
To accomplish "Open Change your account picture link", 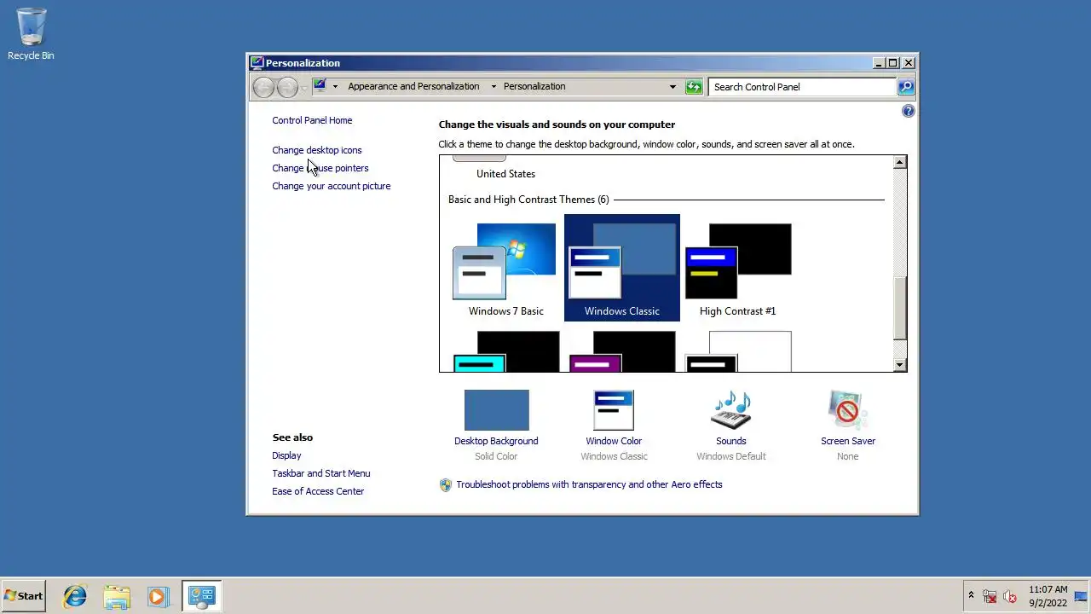I will click(x=332, y=186).
